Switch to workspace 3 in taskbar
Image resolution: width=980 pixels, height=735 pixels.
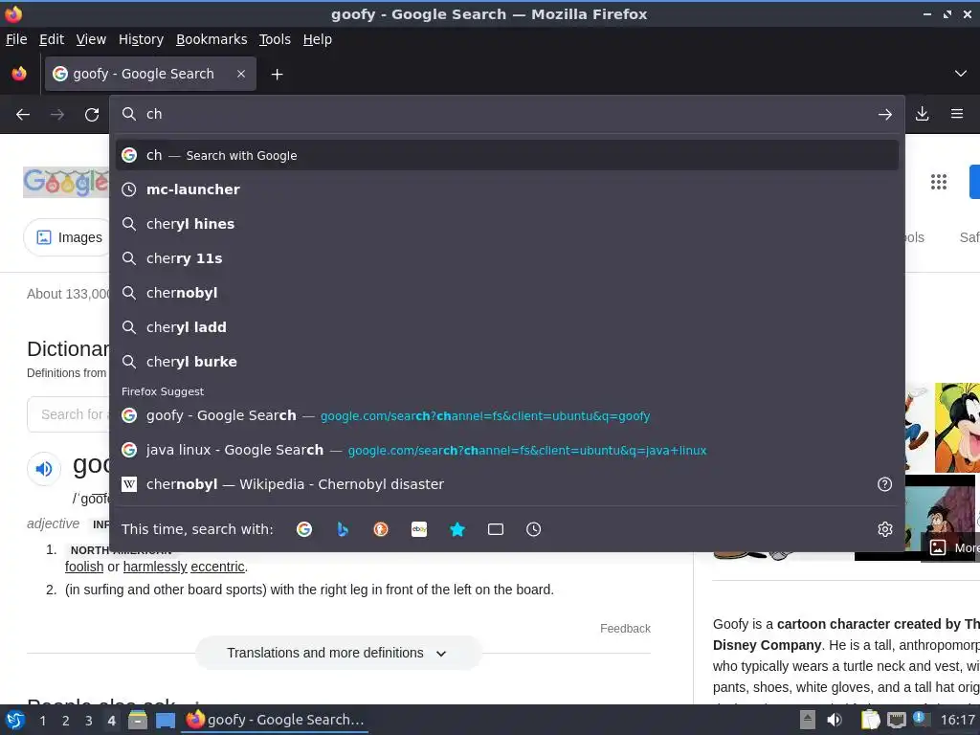[88, 721]
